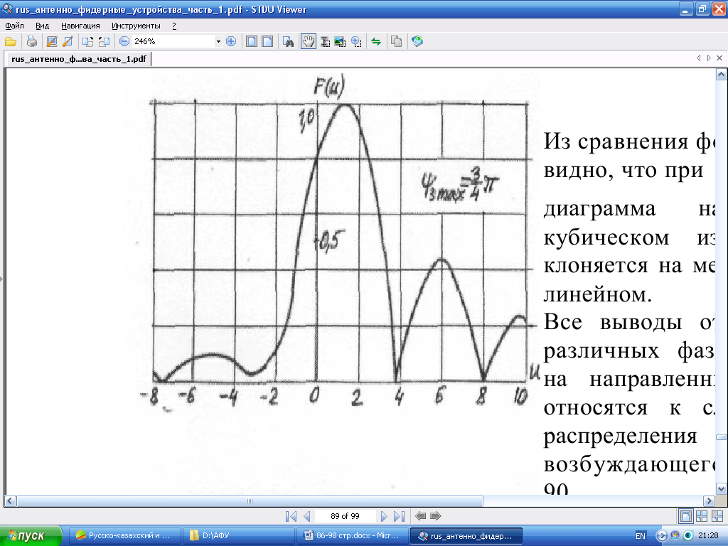
Task: Click the page number field showing 89 of 99
Action: coord(345,516)
